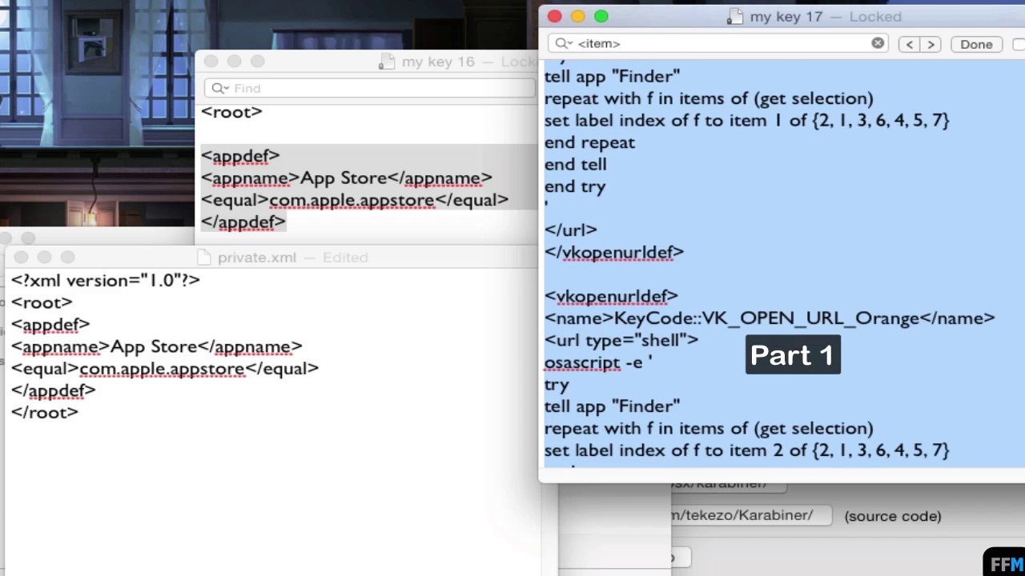Go to next search match in my key 17
The width and height of the screenshot is (1025, 576).
tap(931, 44)
